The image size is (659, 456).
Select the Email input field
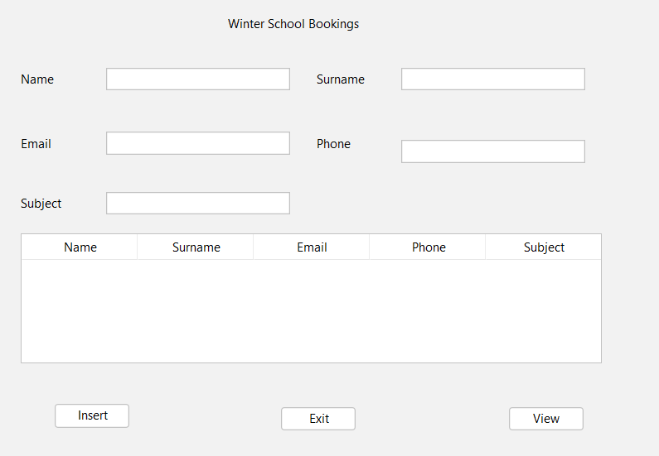[x=197, y=143]
